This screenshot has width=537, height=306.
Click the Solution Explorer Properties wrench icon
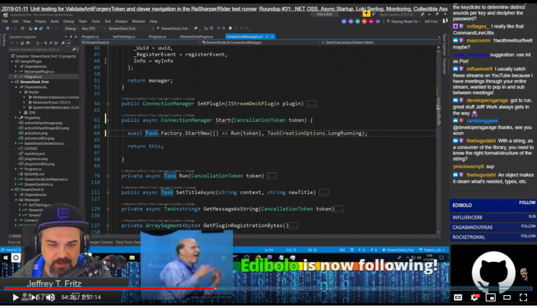(63, 43)
